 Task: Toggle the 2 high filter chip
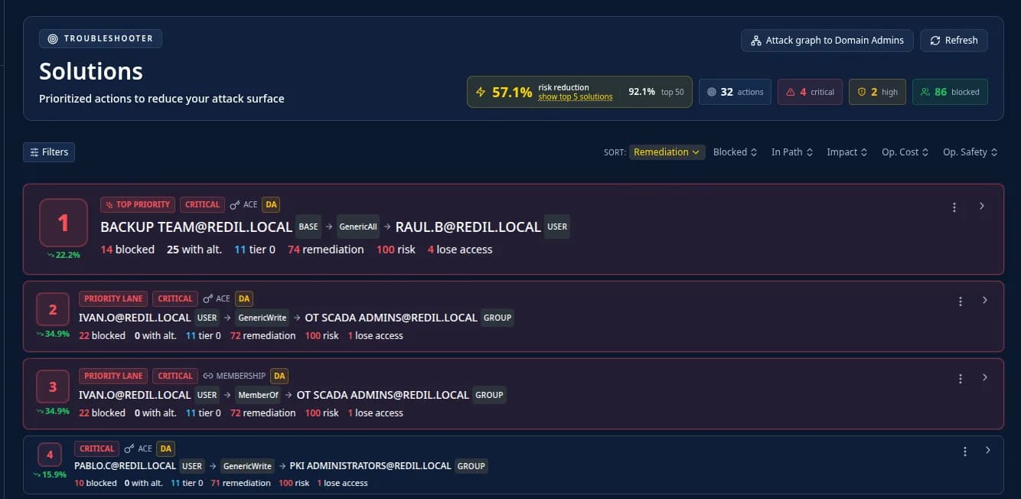tap(877, 92)
